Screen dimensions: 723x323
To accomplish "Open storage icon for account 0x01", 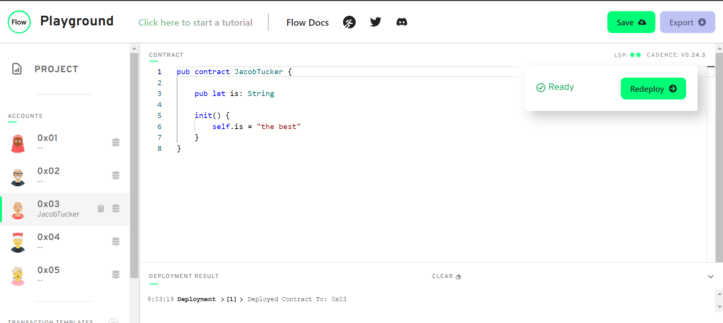I will pyautogui.click(x=116, y=142).
